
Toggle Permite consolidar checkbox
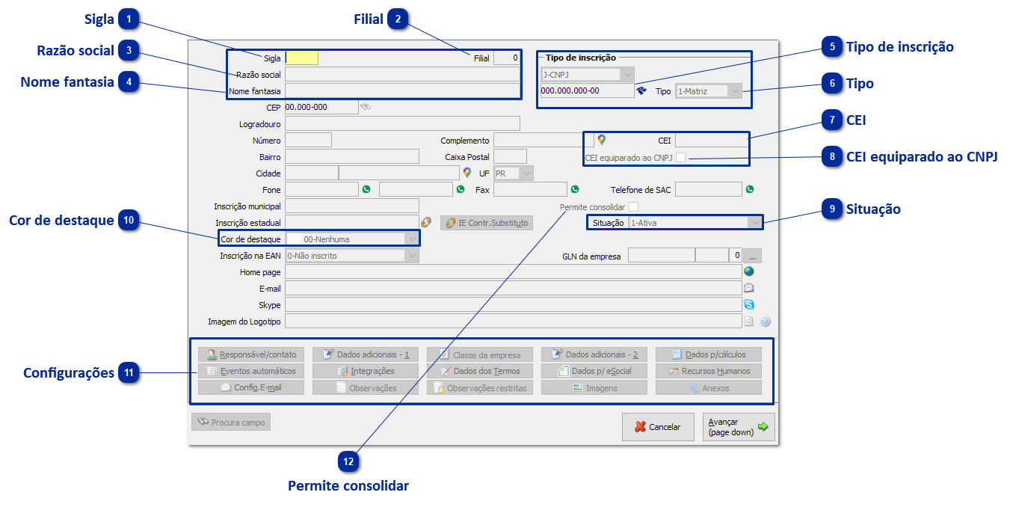click(634, 206)
